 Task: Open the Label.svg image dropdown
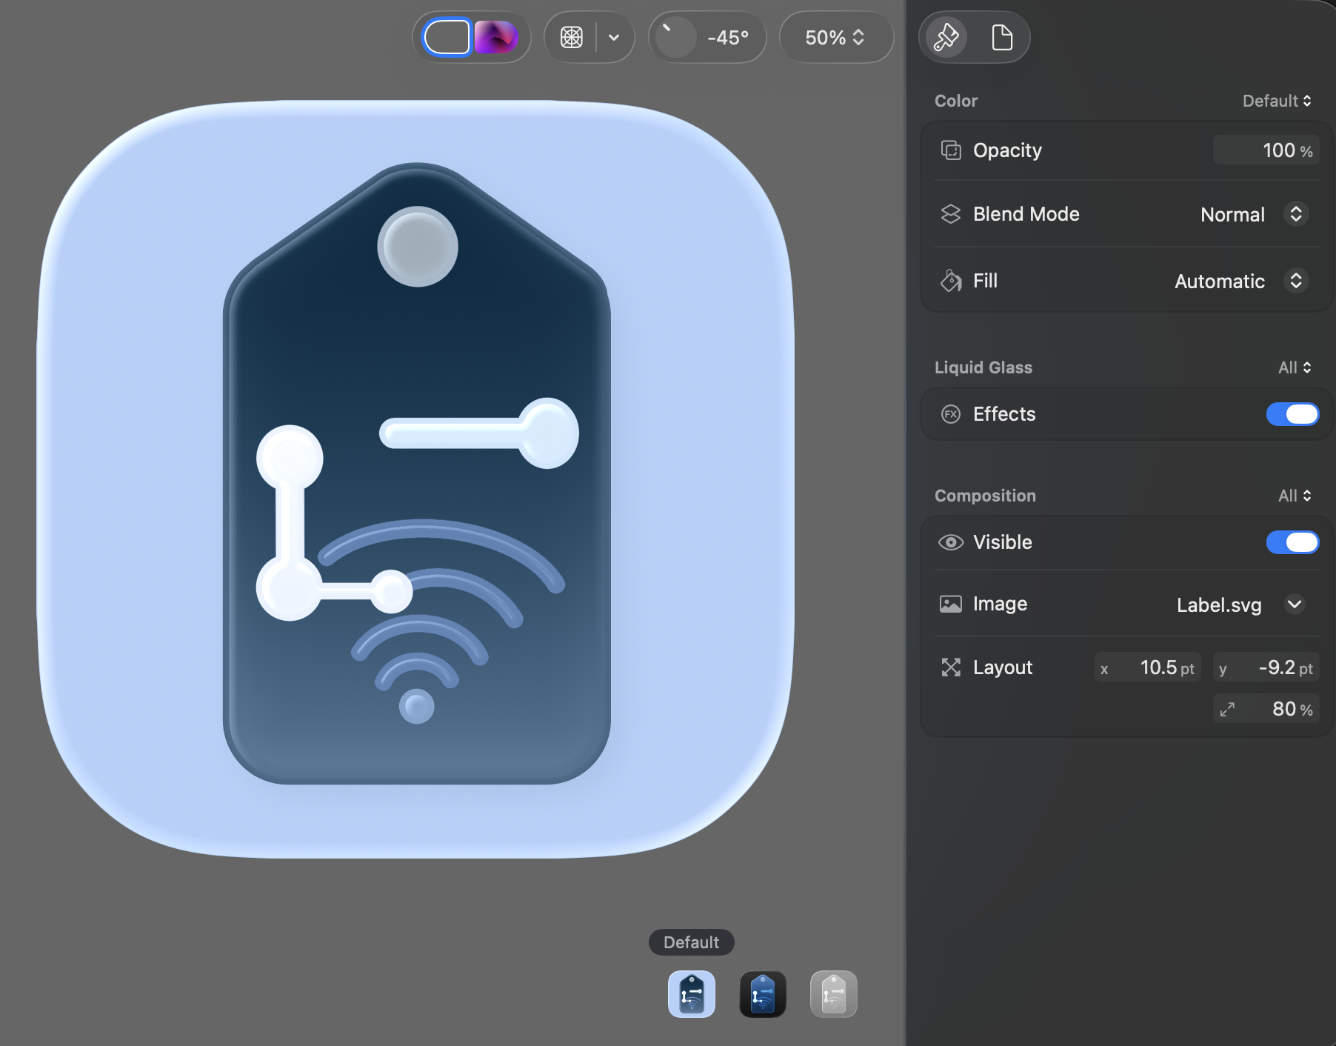tap(1295, 604)
